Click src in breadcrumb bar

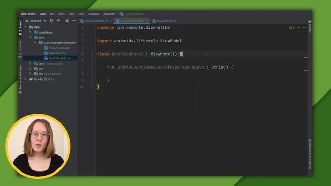click(52, 14)
